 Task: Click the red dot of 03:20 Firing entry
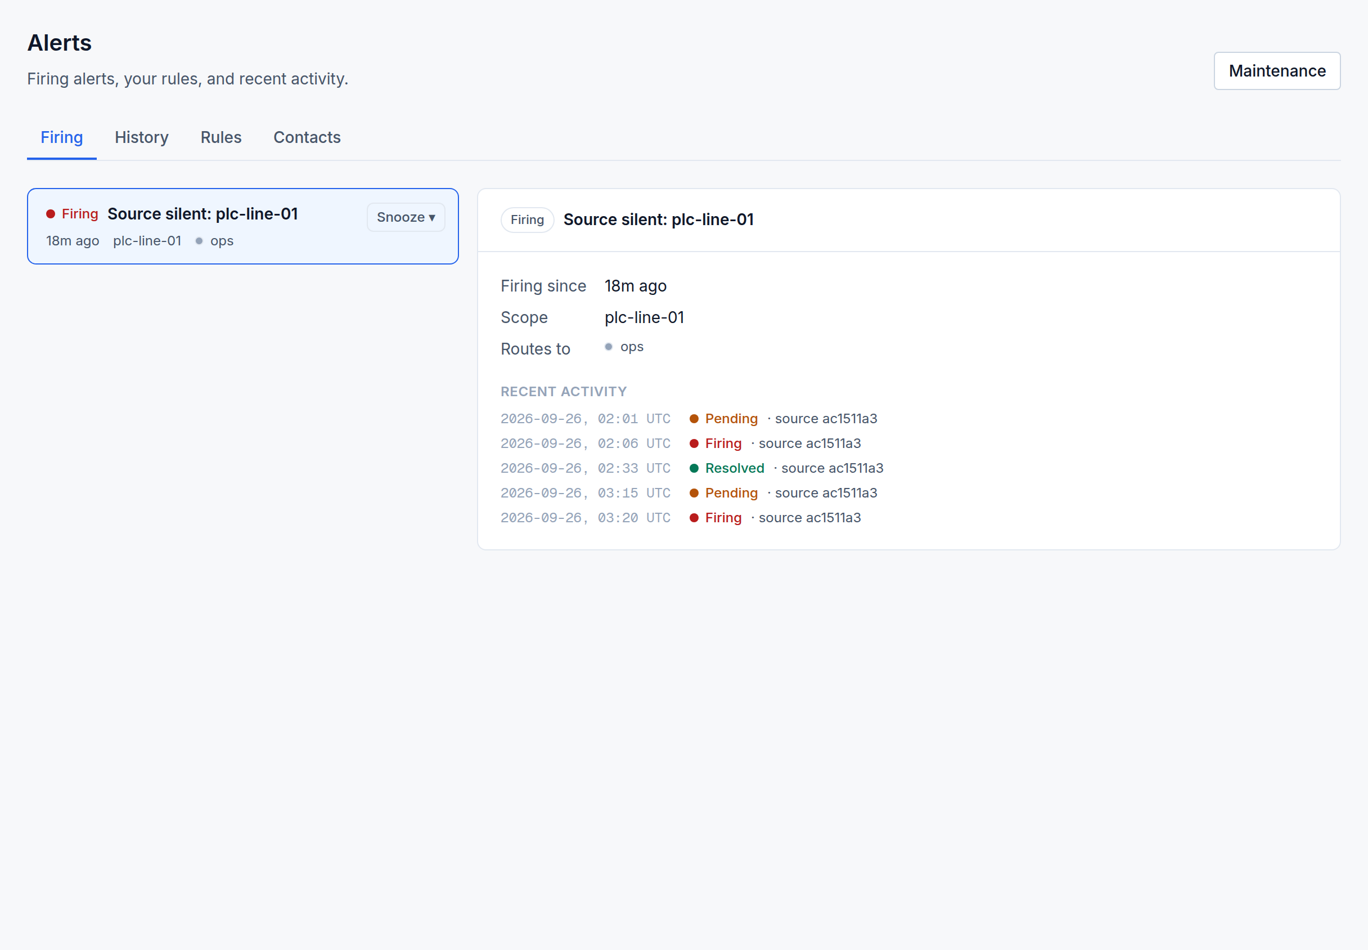coord(694,518)
